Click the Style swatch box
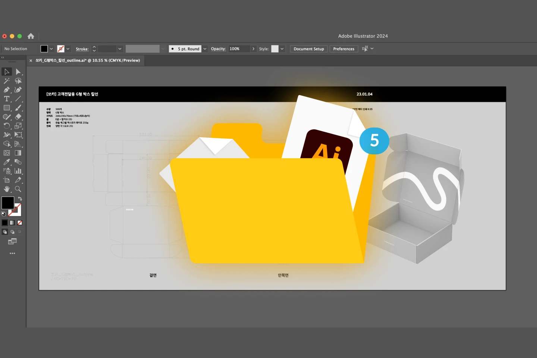Screen dimensions: 537x358 (x=275, y=49)
